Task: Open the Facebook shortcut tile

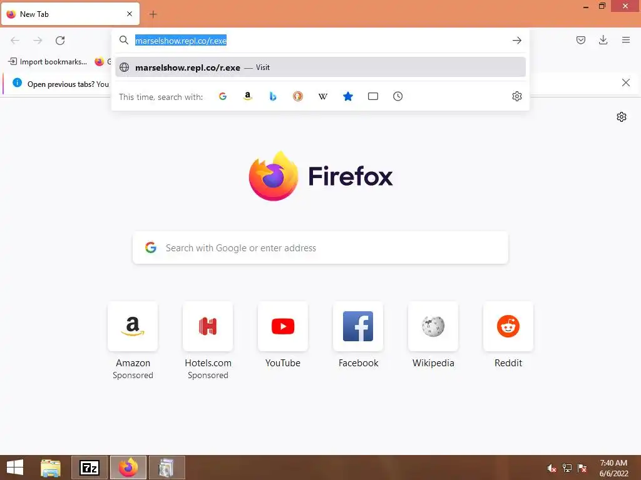Action: click(358, 326)
